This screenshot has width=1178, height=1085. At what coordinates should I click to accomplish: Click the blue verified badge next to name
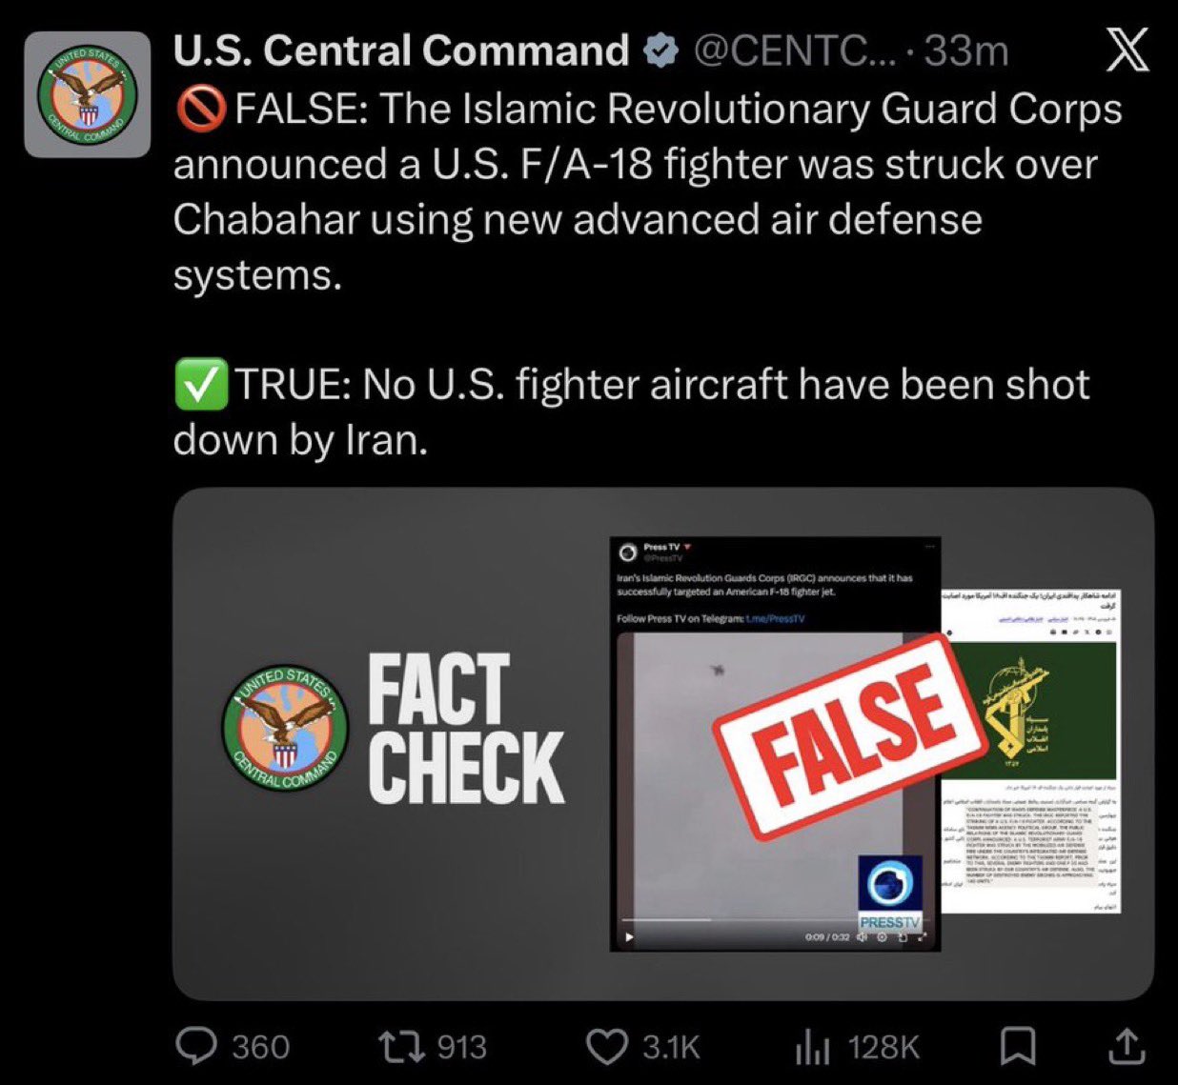pyautogui.click(x=660, y=50)
